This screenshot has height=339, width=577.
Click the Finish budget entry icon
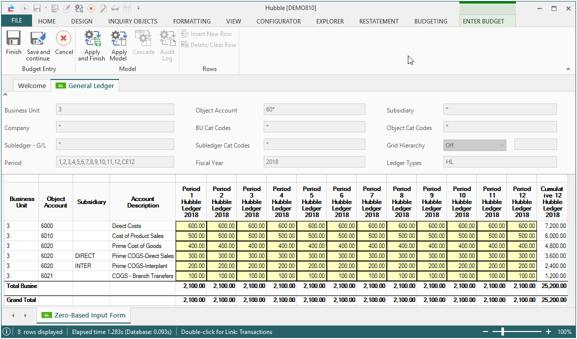(14, 39)
